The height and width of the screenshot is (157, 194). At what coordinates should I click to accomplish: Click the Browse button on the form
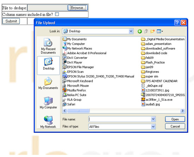point(78,8)
